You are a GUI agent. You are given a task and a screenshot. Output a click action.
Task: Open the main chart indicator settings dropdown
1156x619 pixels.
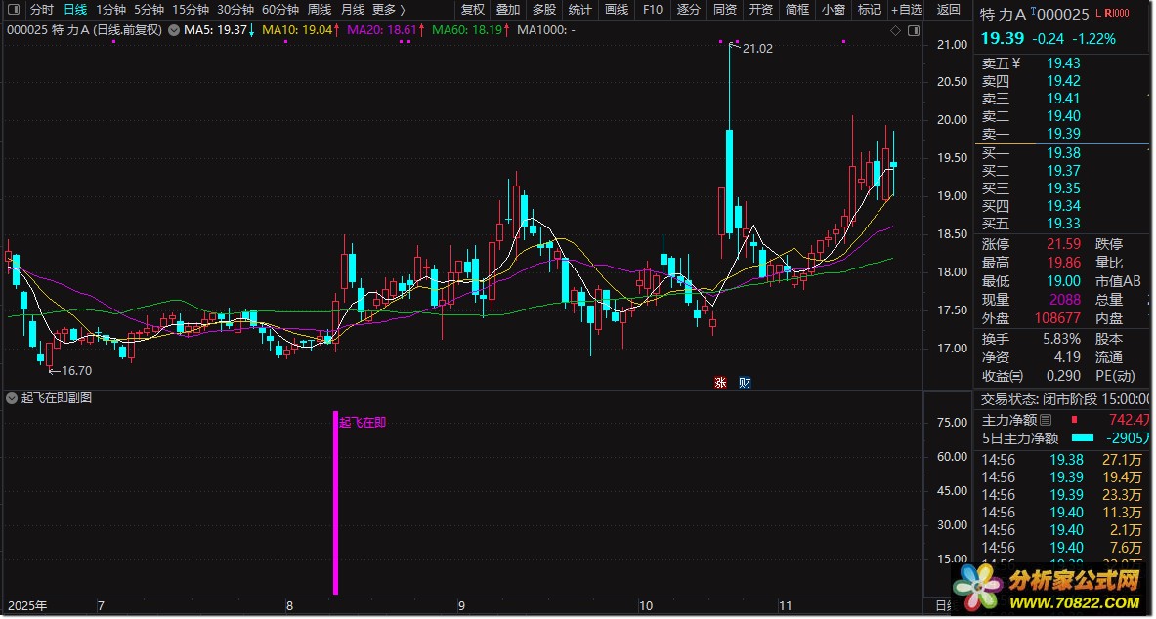(173, 30)
